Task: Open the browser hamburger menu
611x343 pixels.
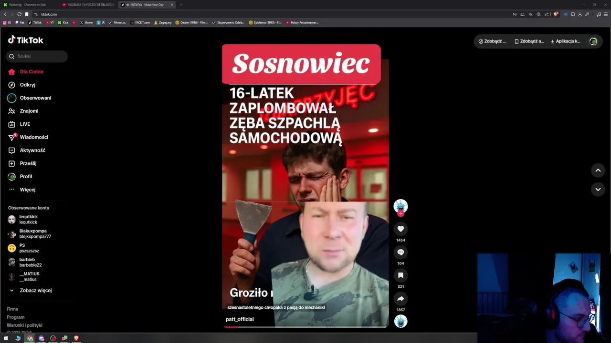Action: pos(606,14)
